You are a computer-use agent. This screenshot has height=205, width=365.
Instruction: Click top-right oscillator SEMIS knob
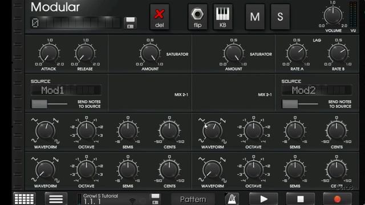pyautogui.click(x=295, y=130)
